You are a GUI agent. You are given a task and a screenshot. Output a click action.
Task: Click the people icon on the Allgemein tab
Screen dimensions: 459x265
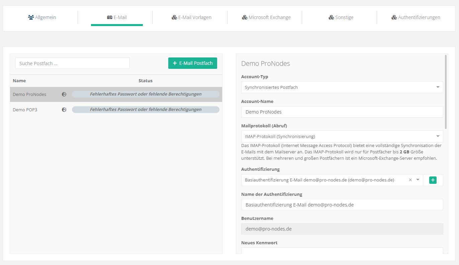pos(31,17)
